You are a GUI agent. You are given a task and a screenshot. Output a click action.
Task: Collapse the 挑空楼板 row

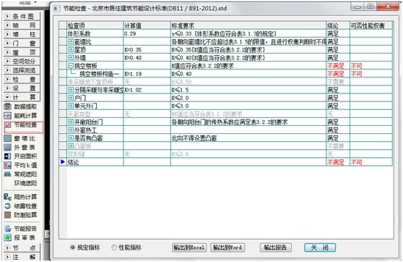[x=71, y=65]
